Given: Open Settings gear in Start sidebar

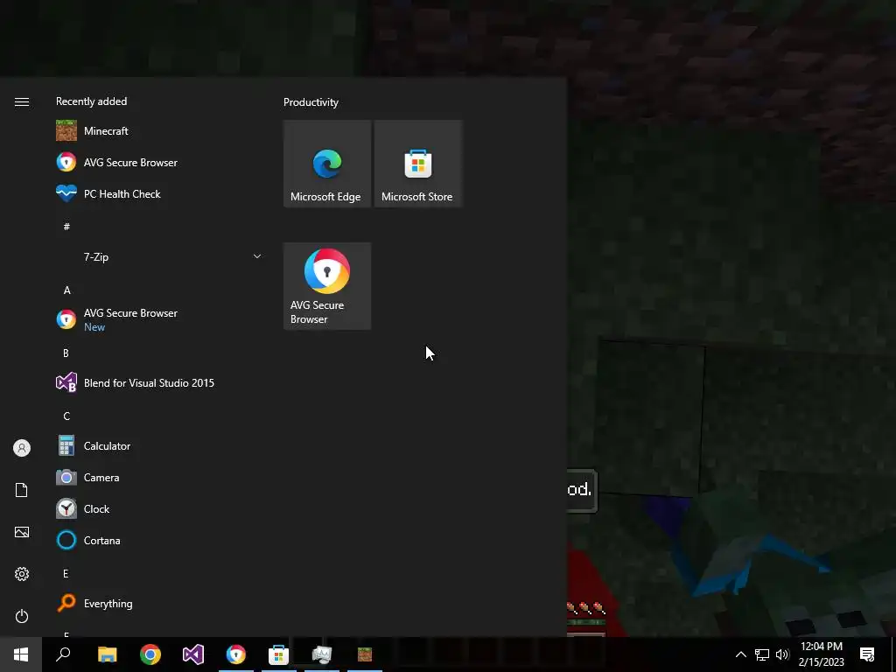Looking at the screenshot, I should click(x=22, y=574).
